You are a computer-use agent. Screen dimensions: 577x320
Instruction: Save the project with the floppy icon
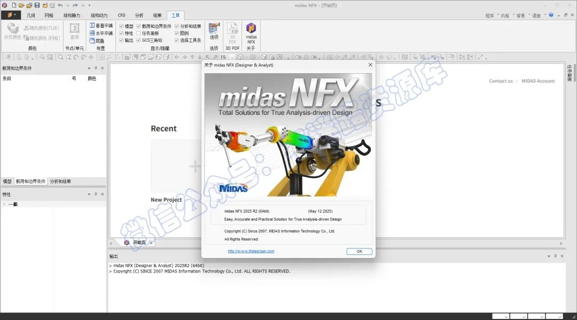(x=37, y=5)
